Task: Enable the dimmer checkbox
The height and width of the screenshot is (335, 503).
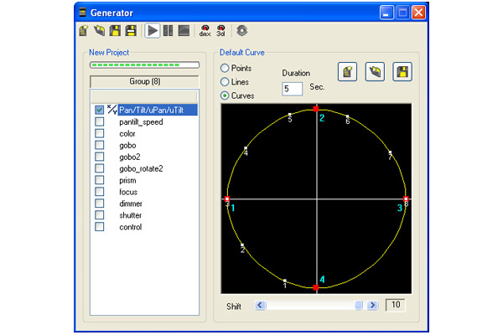Action: click(x=100, y=204)
